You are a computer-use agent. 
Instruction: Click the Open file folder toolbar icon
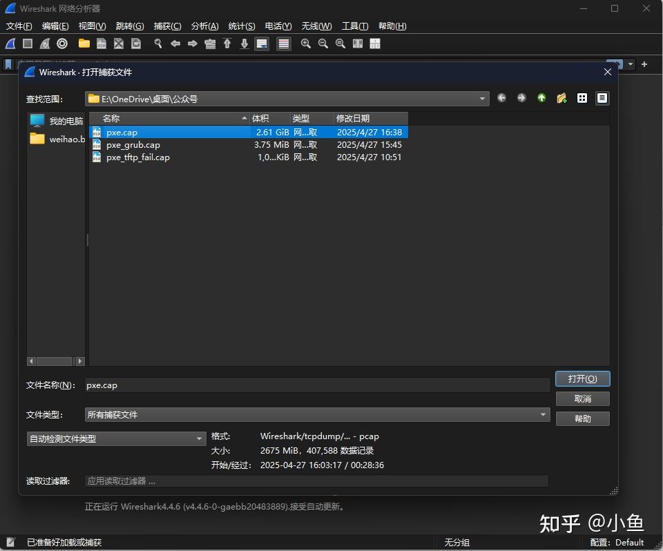coord(84,43)
